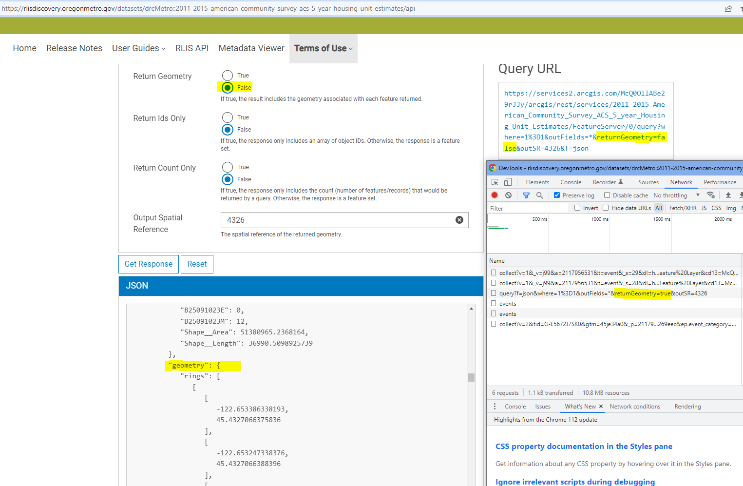Expand the No throttling dropdown
The height and width of the screenshot is (486, 743).
pyautogui.click(x=676, y=195)
